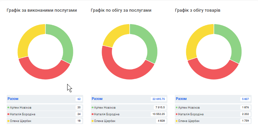Click 'Наталія Бородіна' row with value 2 202
This screenshot has width=258, height=129.
click(x=213, y=114)
